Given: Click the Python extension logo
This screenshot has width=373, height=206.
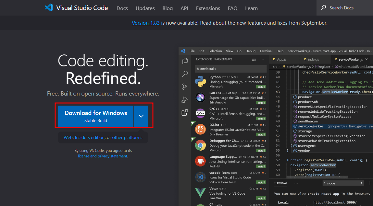Looking at the screenshot, I should [x=200, y=81].
